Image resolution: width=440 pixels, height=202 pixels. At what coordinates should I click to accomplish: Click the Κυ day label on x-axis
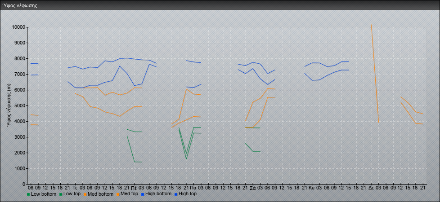pos(311,188)
